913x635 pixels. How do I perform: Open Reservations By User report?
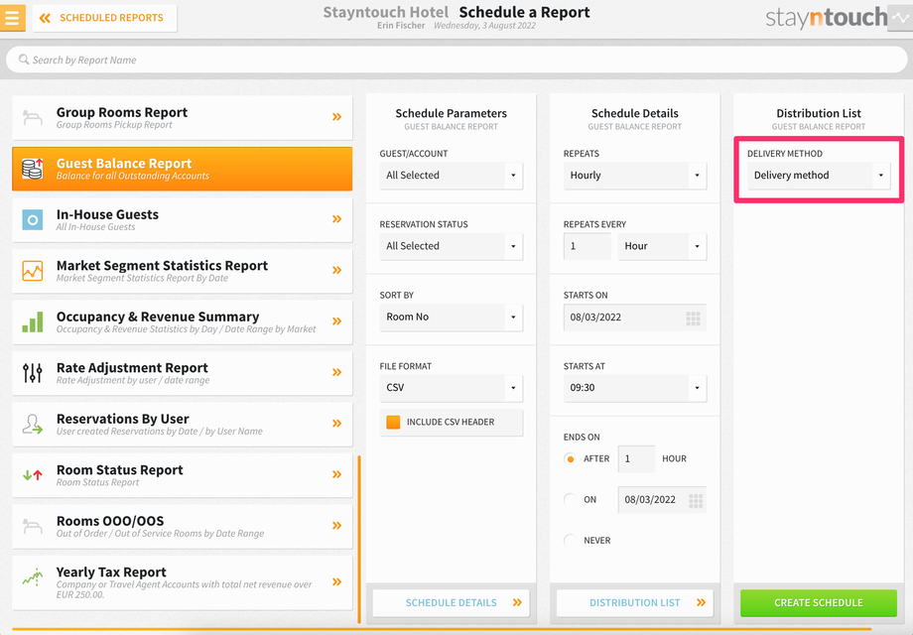(x=183, y=425)
